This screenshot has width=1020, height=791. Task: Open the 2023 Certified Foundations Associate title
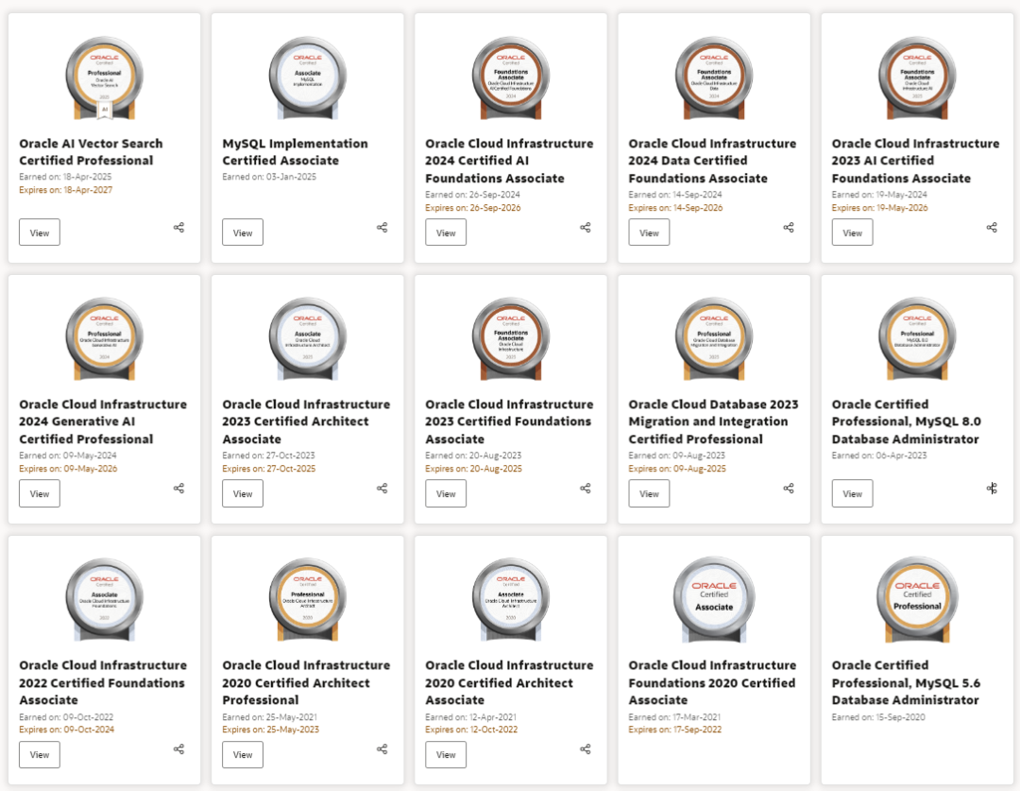508,421
